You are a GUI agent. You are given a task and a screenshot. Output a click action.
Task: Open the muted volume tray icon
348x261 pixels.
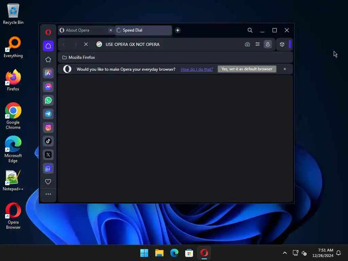click(x=304, y=253)
